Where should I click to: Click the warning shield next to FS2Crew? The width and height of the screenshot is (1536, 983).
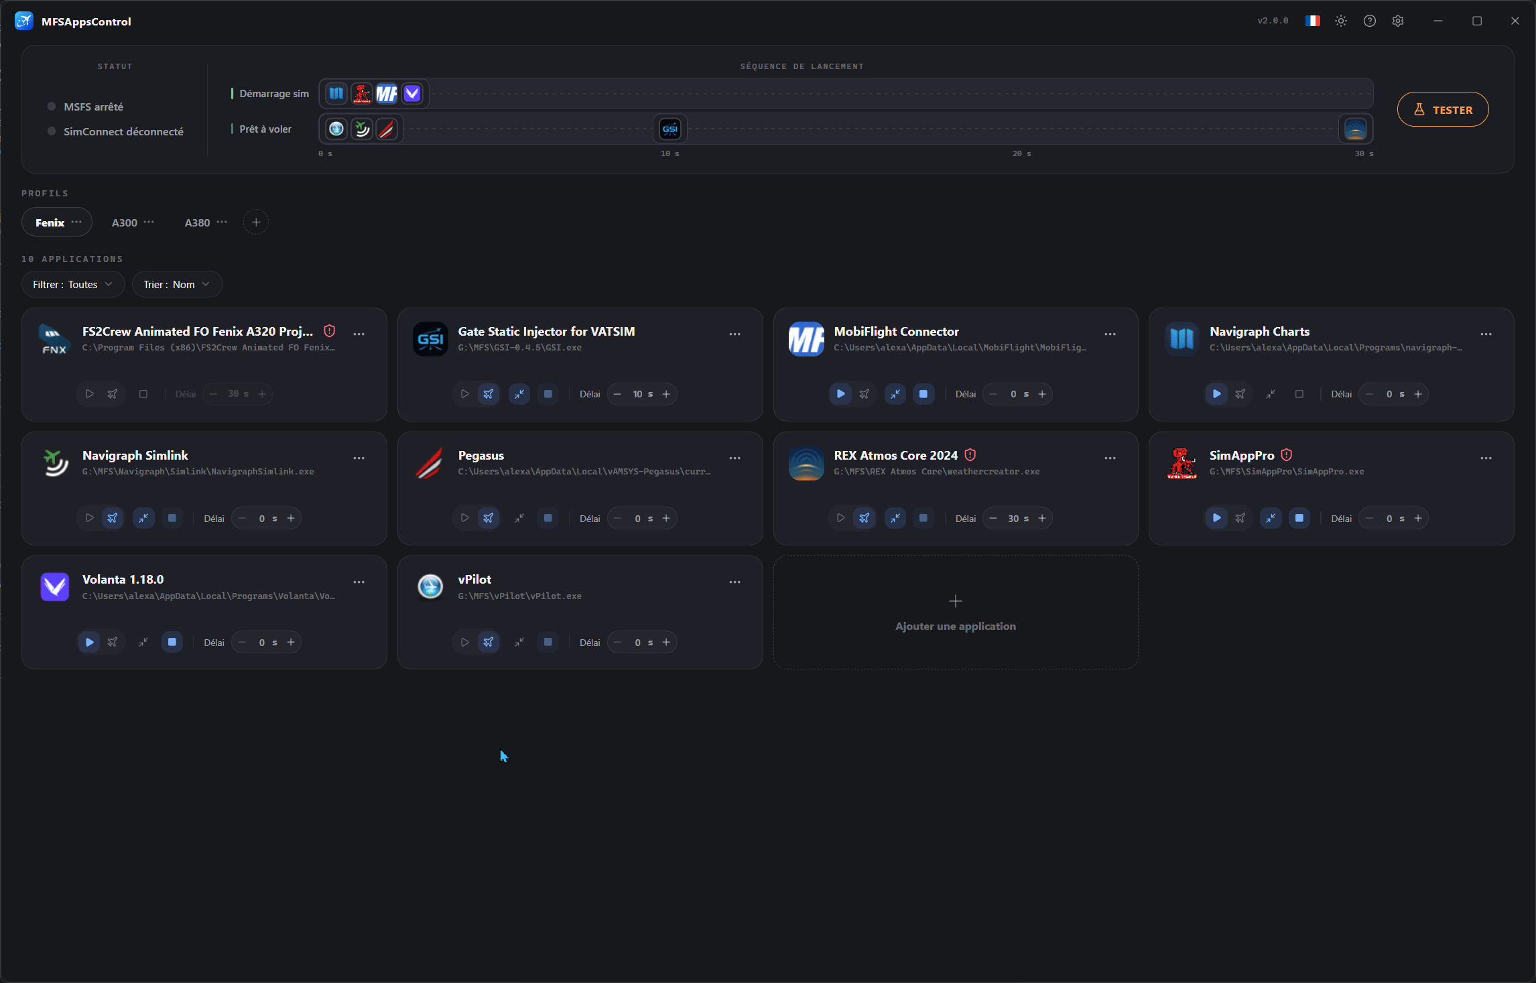click(x=329, y=331)
